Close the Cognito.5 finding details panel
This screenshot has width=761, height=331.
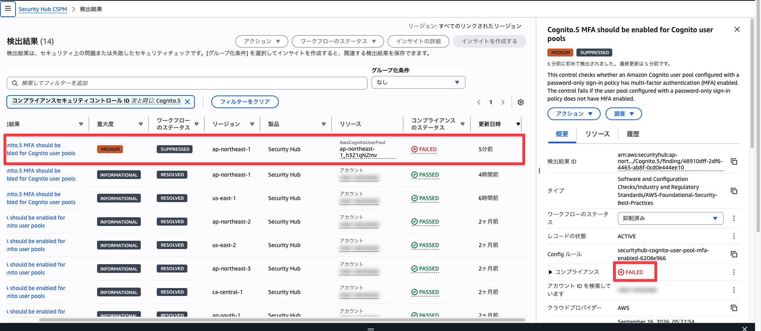click(x=737, y=29)
